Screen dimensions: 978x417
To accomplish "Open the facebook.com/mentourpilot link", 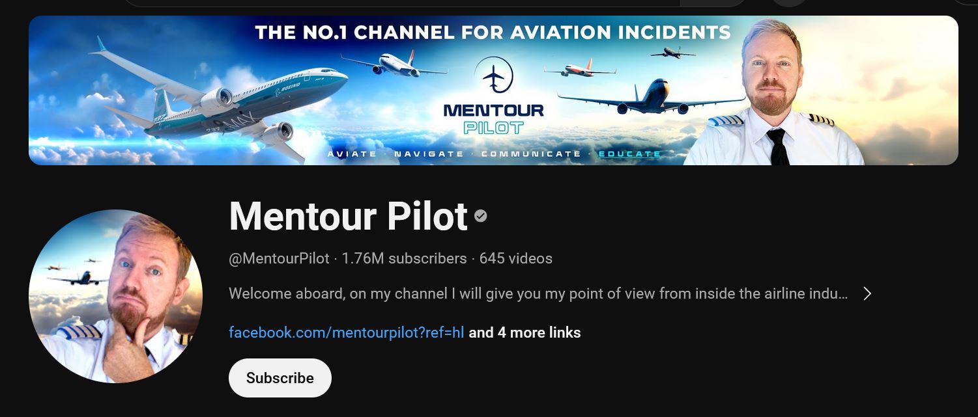I will point(346,332).
